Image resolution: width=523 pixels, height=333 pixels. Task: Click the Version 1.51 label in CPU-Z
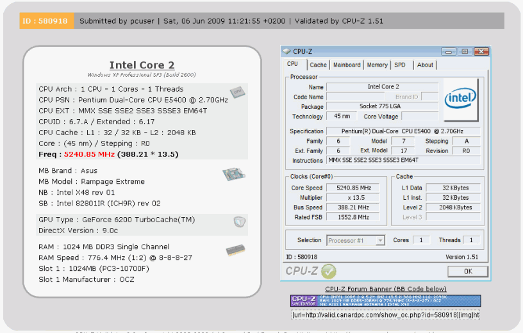tap(461, 257)
